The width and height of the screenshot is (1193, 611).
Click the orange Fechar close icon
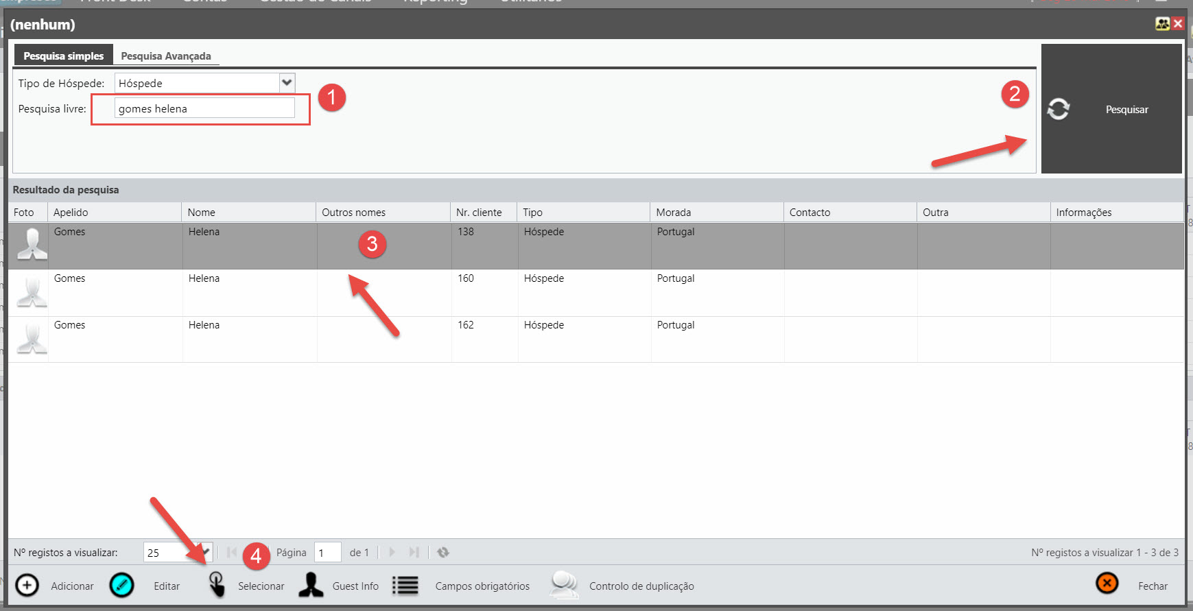(x=1107, y=584)
